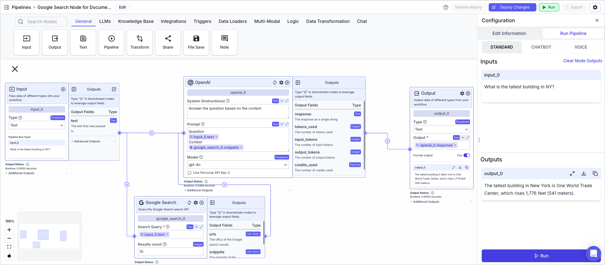Click the System Instructions text area

(238, 112)
